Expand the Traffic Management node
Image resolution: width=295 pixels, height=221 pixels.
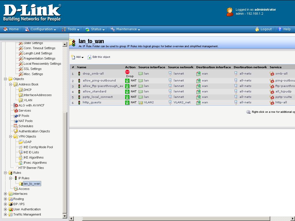(x=5, y=214)
